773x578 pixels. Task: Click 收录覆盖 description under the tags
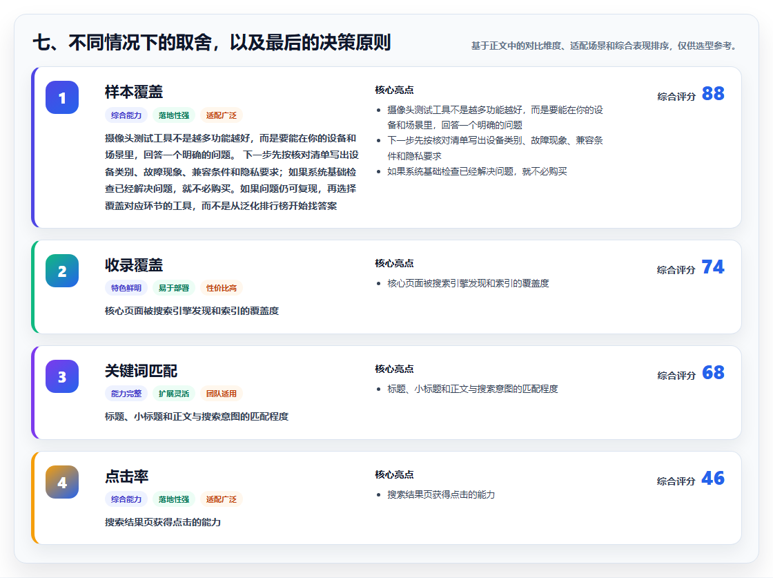point(192,311)
